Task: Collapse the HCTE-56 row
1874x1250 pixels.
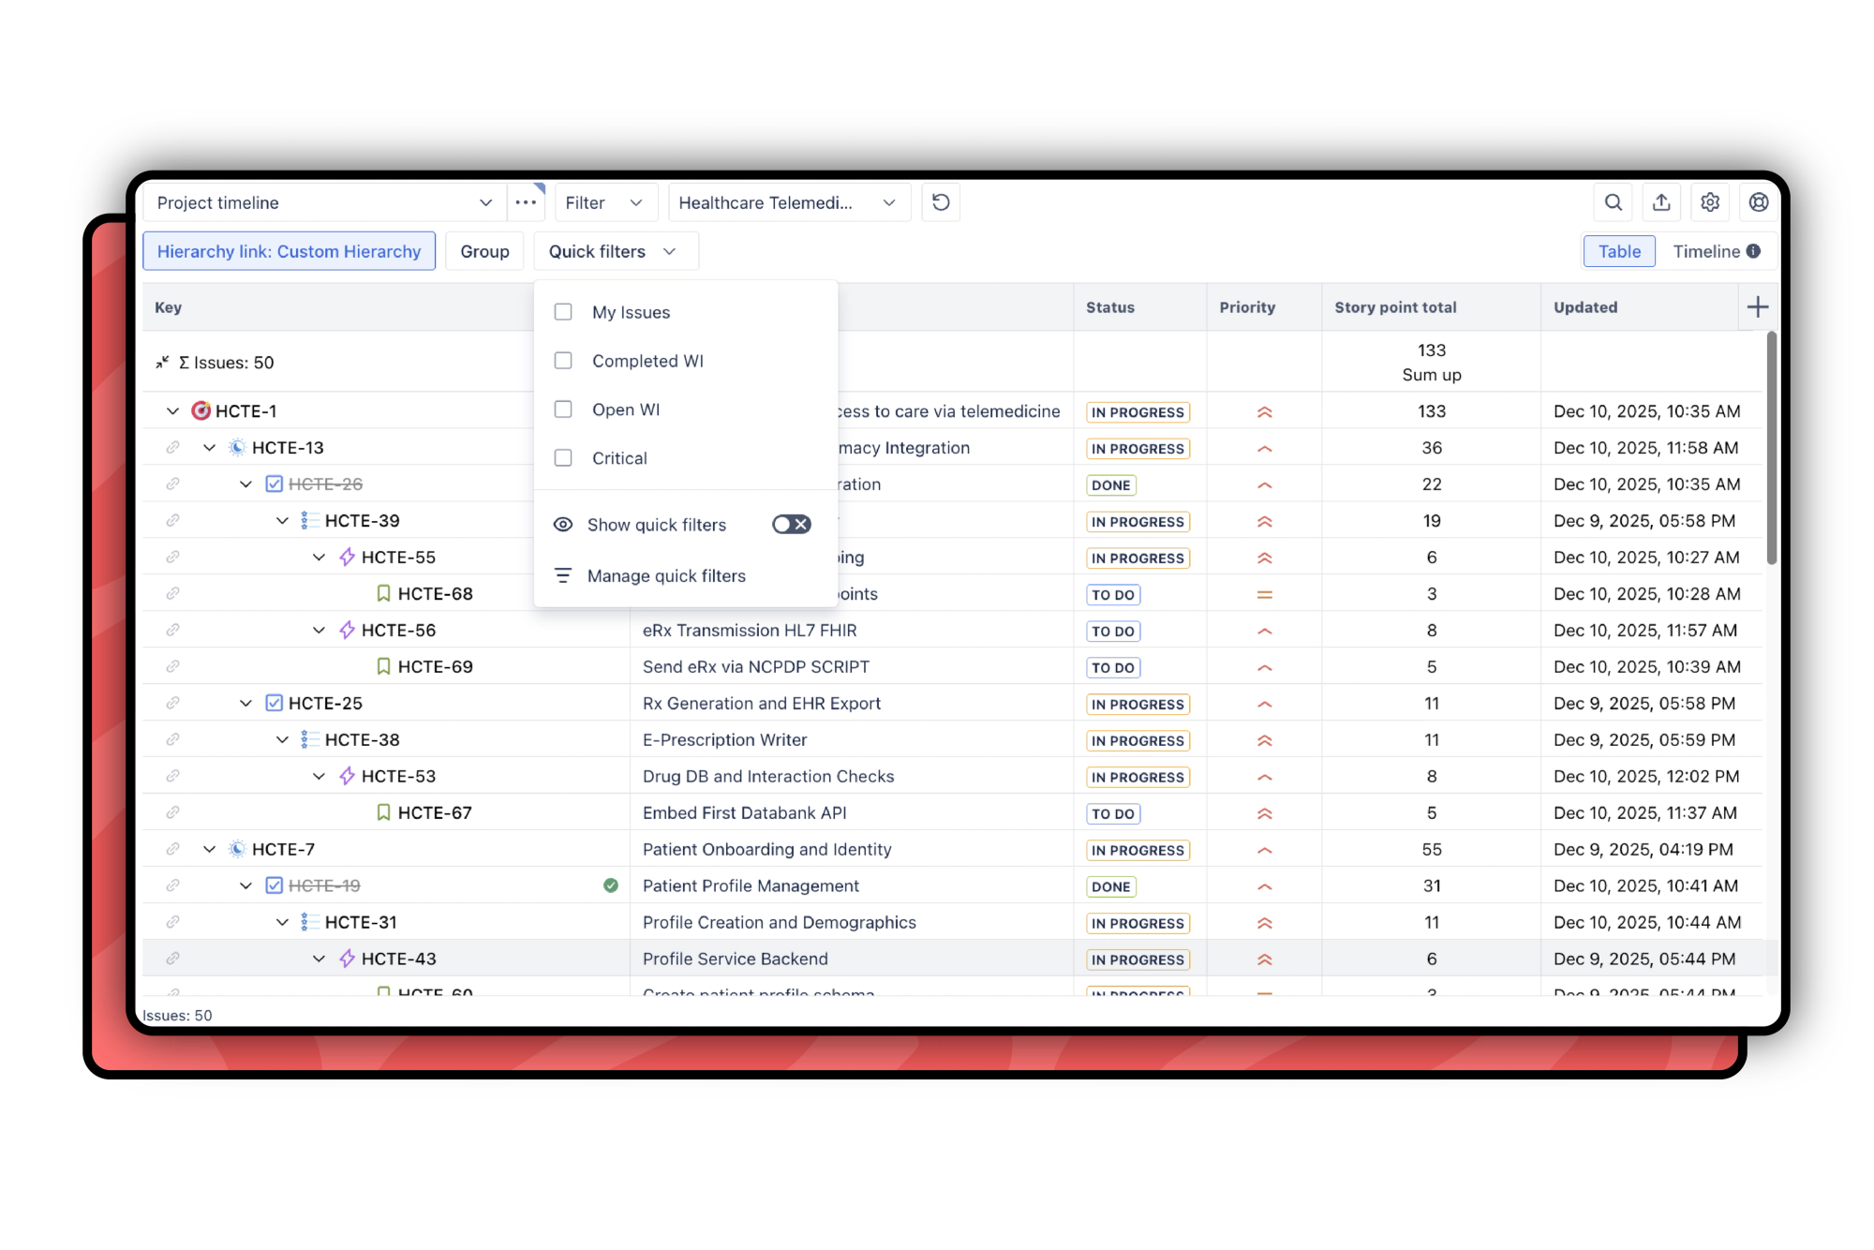Action: tap(319, 631)
